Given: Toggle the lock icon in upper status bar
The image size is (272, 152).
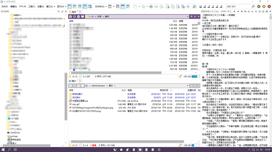Looking at the screenshot, I should click(180, 77).
